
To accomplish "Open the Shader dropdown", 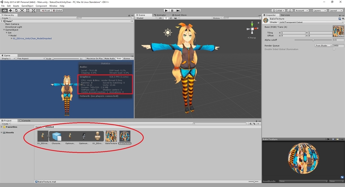I will point(311,22).
